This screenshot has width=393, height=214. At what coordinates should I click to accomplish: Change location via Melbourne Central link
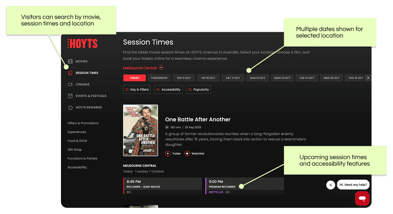click(x=140, y=68)
